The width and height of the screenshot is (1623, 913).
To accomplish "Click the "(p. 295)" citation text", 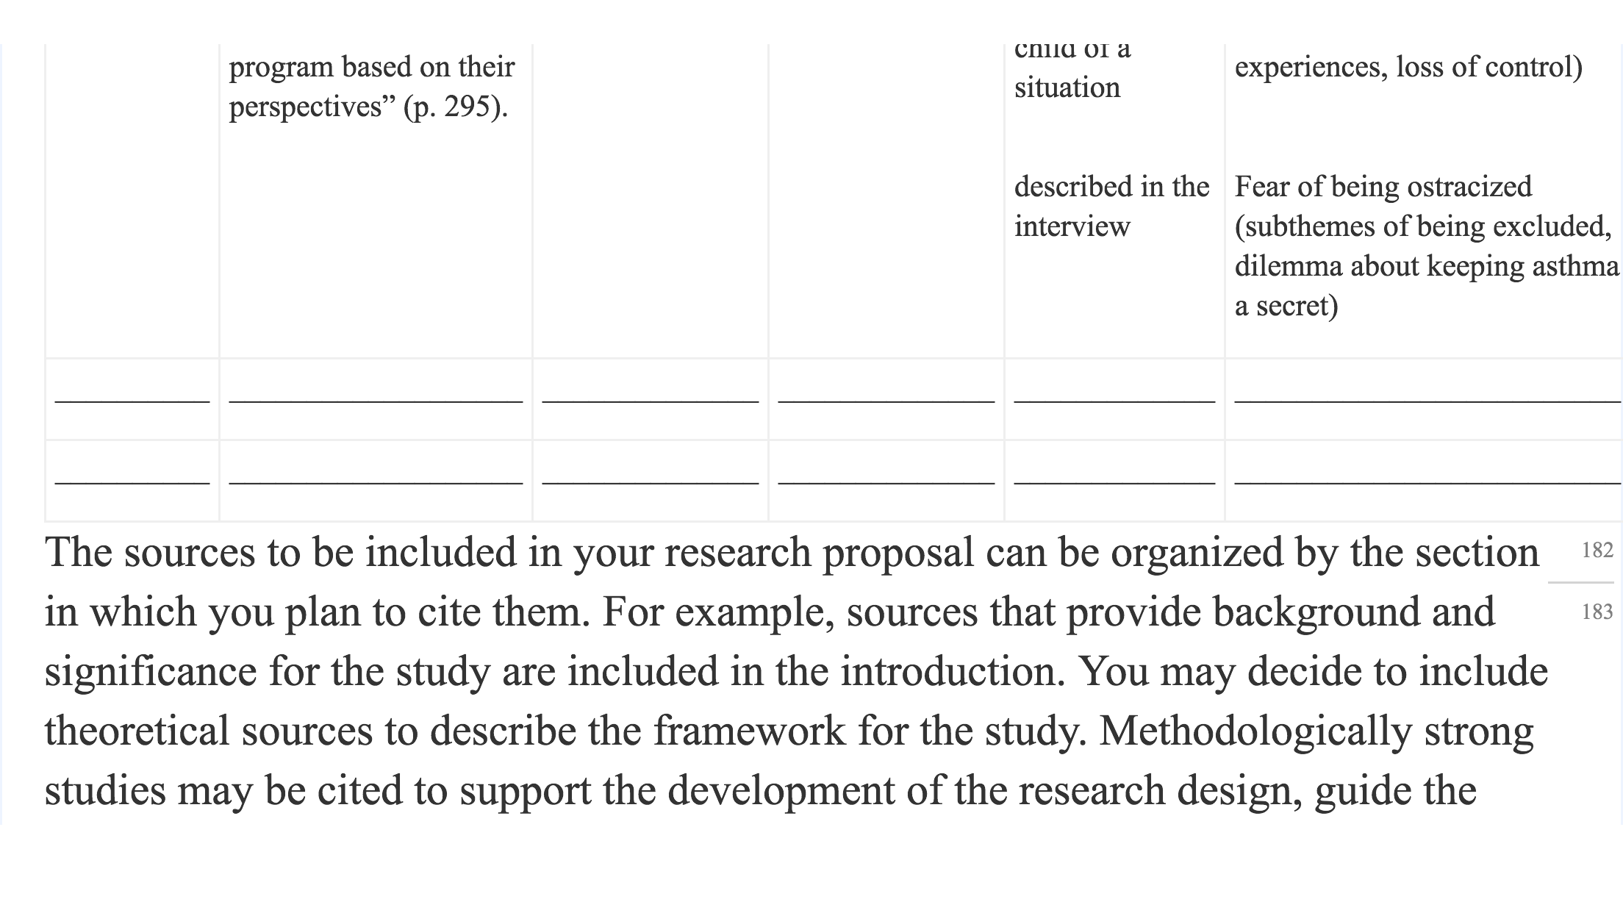I will click(456, 107).
